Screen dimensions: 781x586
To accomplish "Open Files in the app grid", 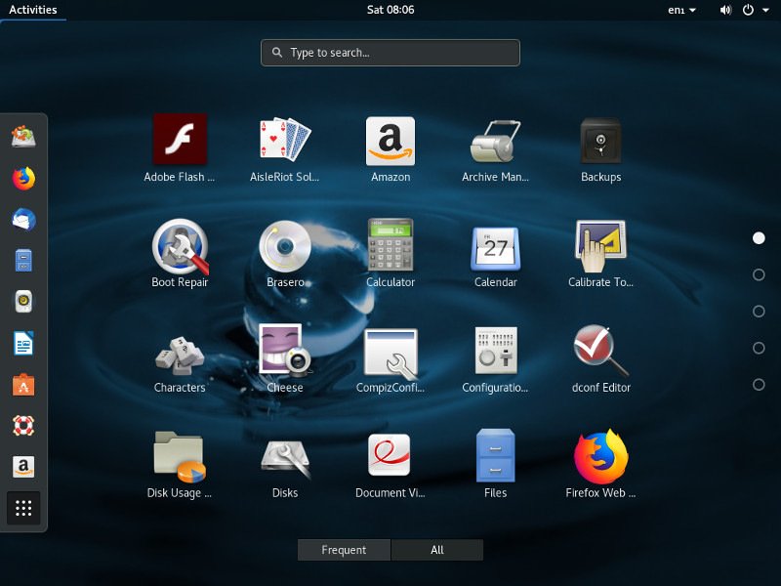I will (495, 464).
